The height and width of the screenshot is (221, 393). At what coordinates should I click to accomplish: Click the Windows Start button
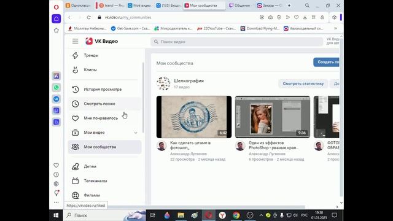[x=56, y=215]
